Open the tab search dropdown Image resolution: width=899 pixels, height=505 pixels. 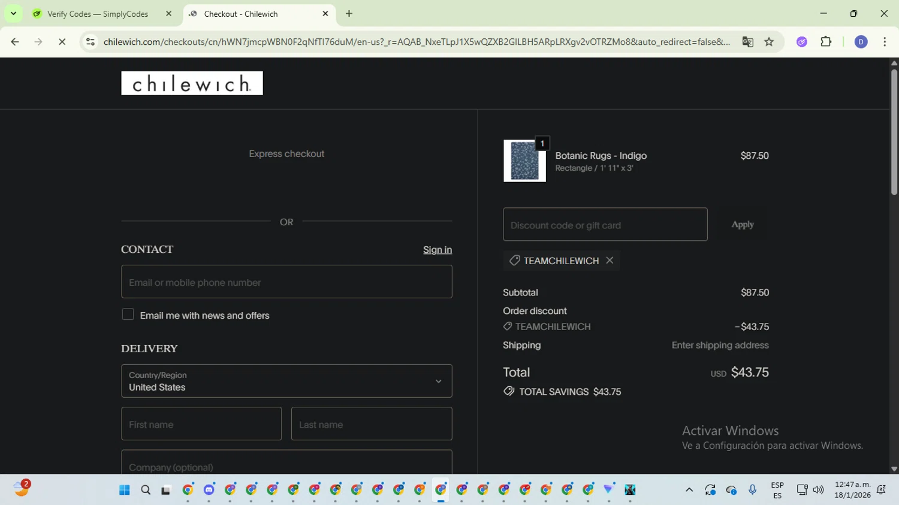coord(13,13)
